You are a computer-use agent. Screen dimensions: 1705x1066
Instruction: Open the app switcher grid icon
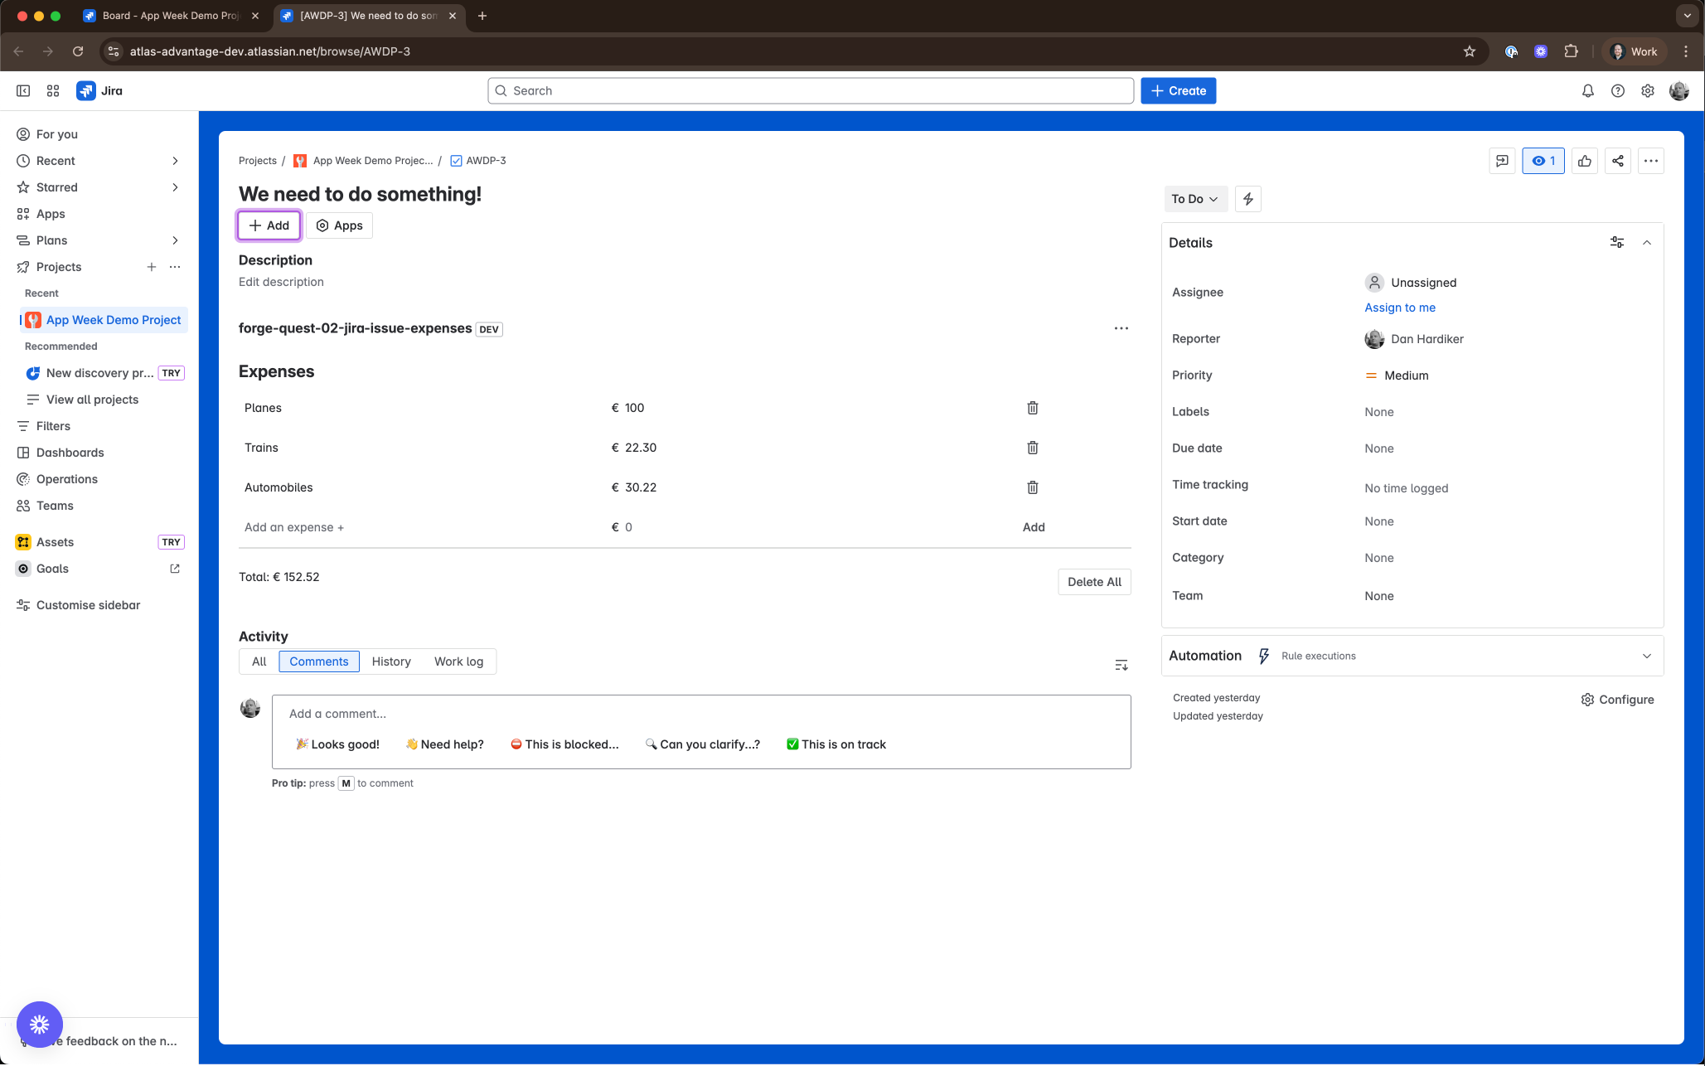click(x=53, y=91)
